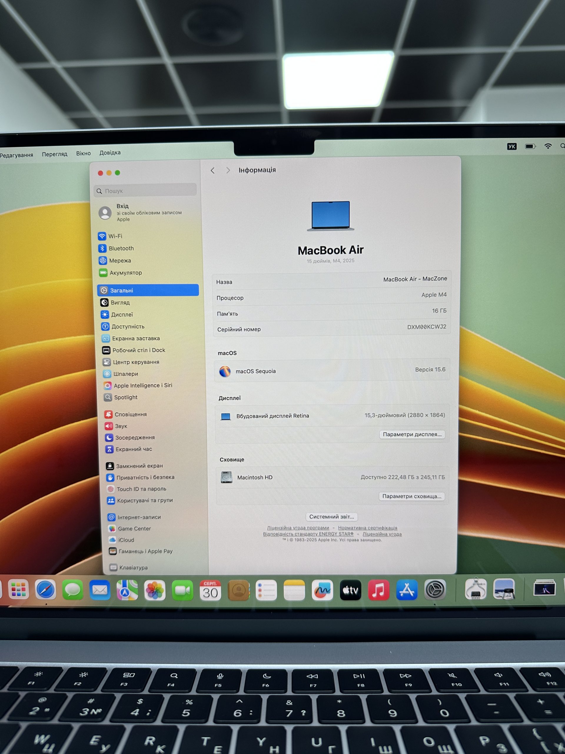565x754 pixels.
Task: Open Доступність accessibility settings
Action: pos(123,326)
